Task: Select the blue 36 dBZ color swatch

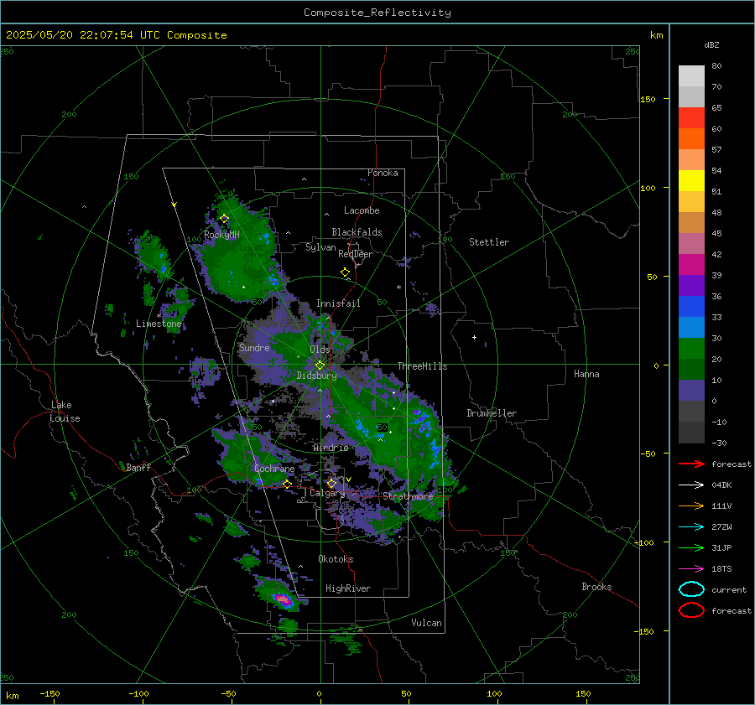Action: coord(691,306)
